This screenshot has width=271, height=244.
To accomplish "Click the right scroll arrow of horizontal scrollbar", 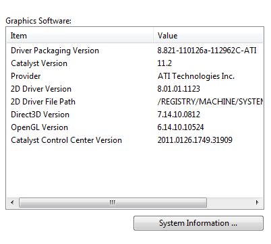I will click(x=257, y=202).
